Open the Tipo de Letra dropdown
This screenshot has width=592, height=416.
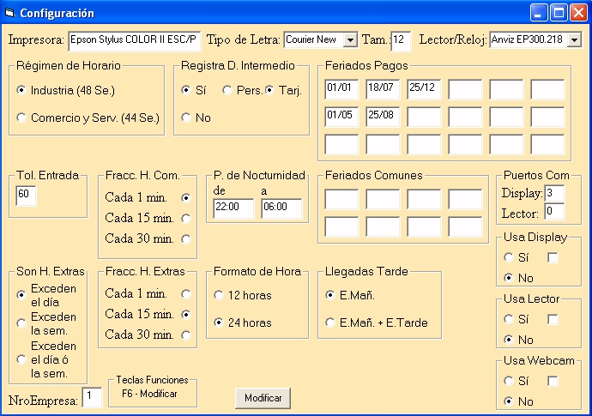point(349,40)
